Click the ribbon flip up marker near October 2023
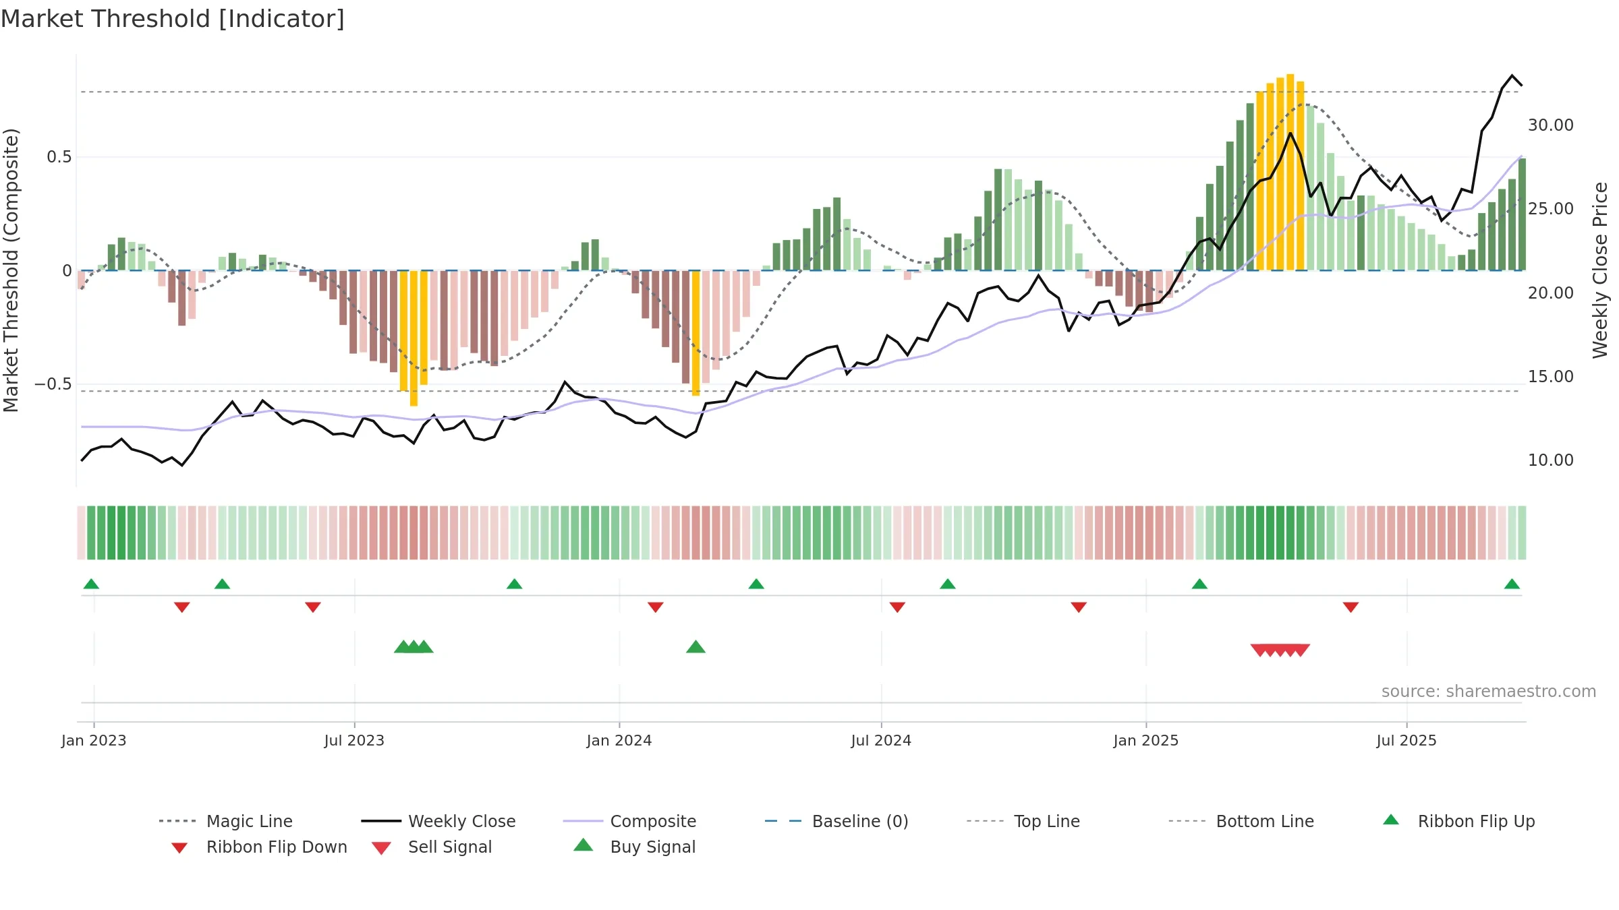This screenshot has width=1619, height=910. click(514, 584)
